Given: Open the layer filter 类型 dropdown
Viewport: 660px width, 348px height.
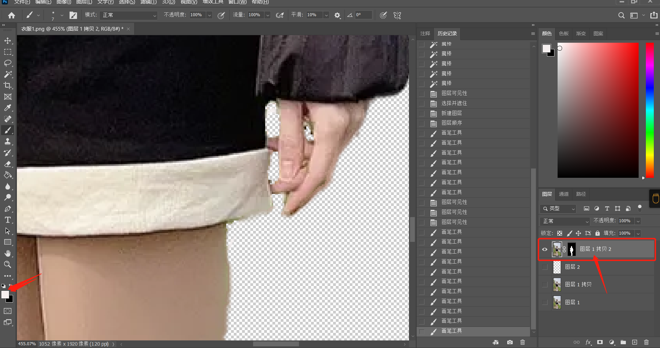Looking at the screenshot, I should [x=558, y=208].
